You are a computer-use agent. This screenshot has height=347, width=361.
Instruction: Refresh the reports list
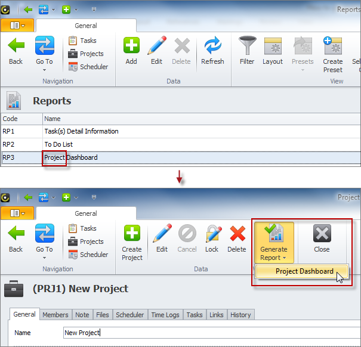pos(212,51)
